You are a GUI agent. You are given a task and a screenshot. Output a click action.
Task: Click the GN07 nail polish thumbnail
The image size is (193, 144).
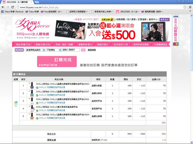click(x=32, y=93)
